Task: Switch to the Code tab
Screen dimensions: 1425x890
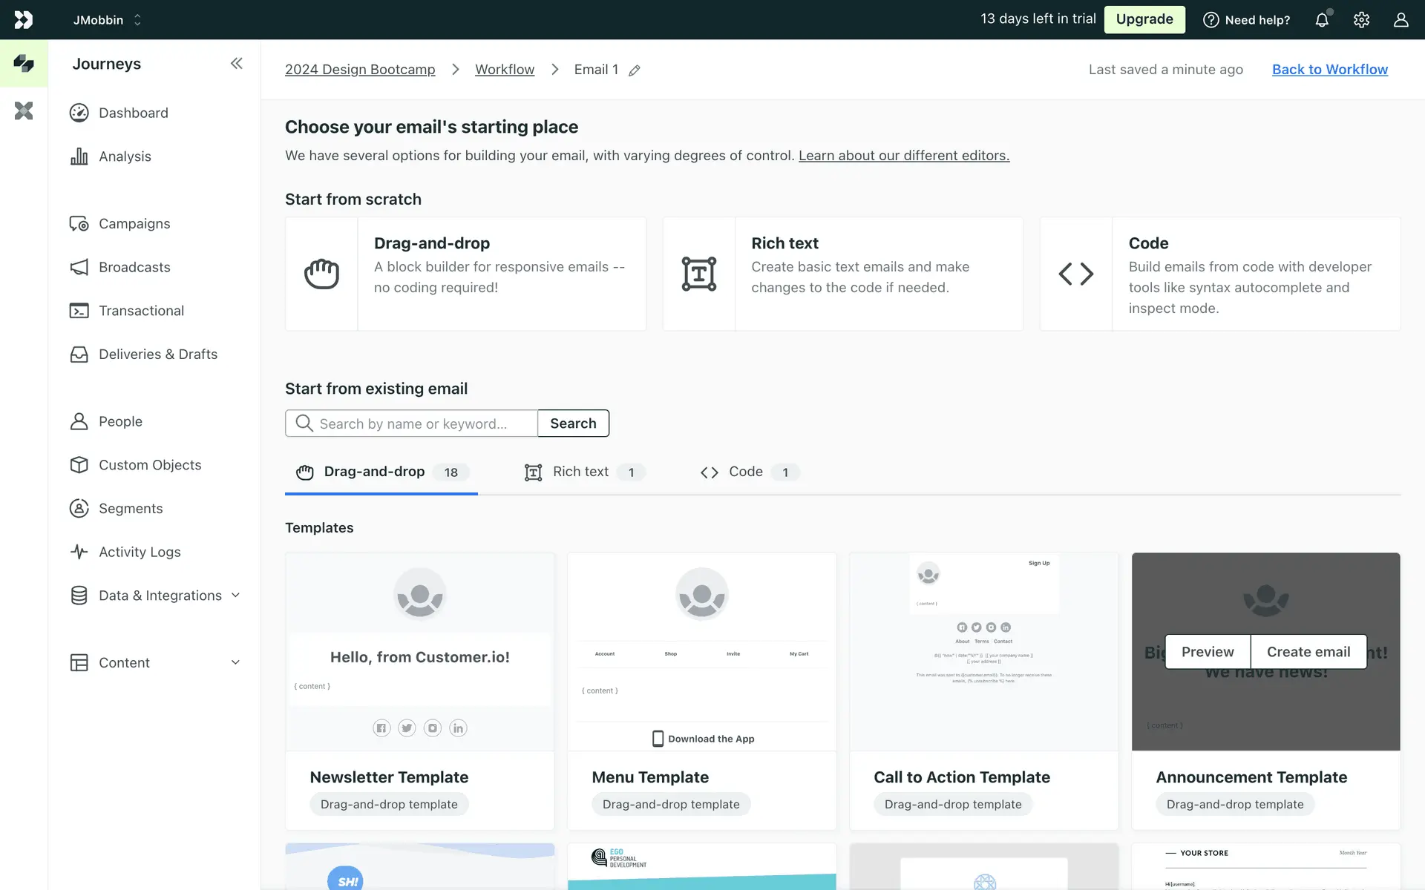Action: click(746, 472)
